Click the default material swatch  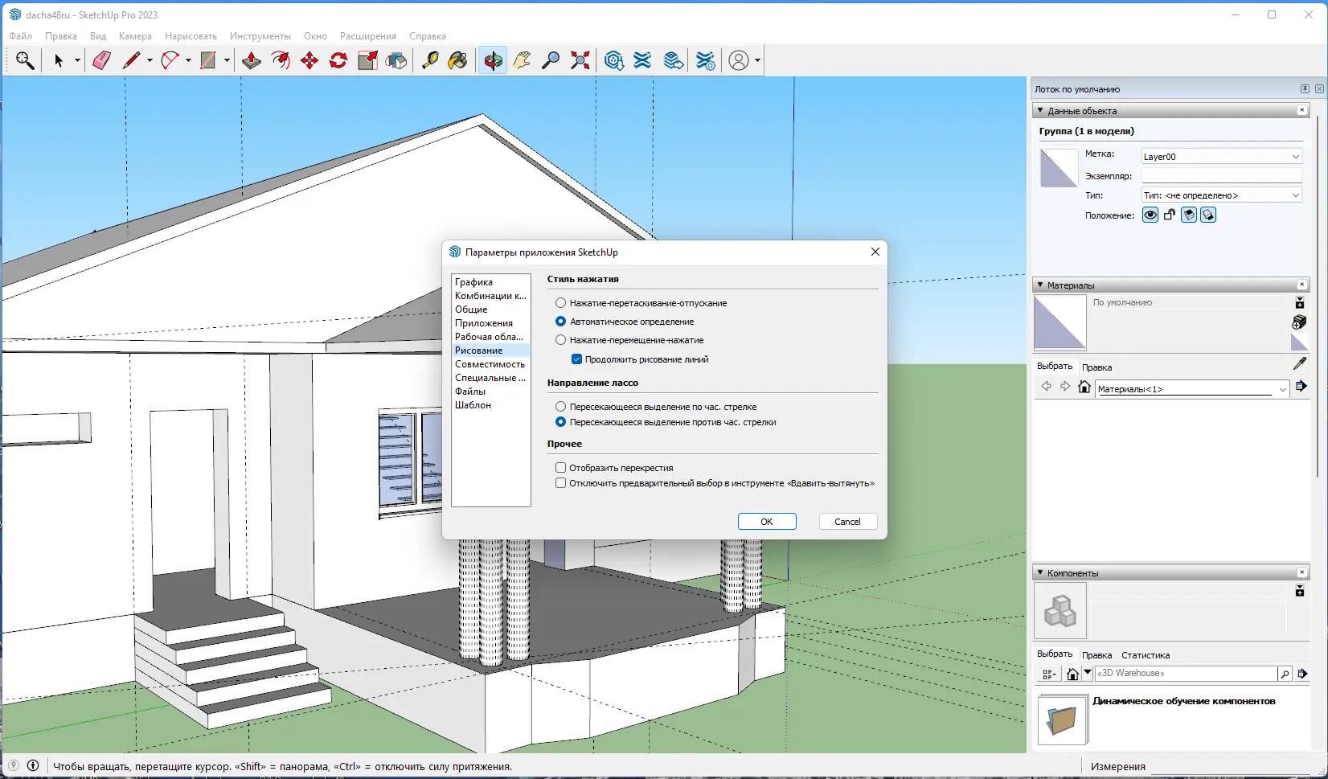point(1060,322)
